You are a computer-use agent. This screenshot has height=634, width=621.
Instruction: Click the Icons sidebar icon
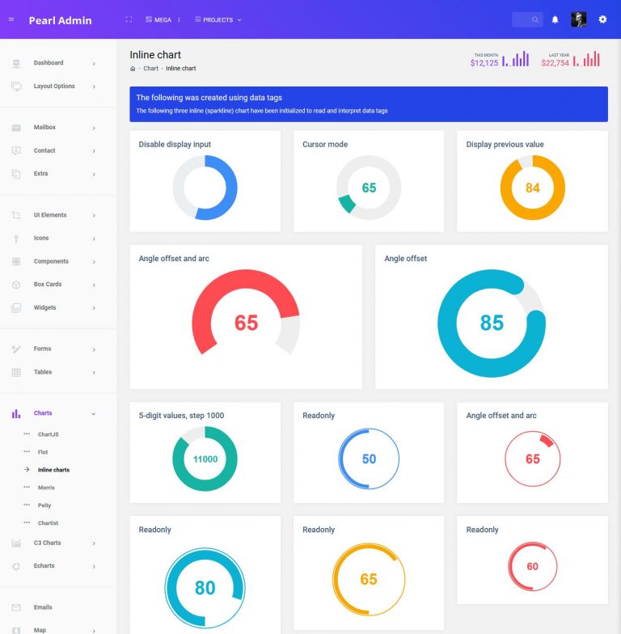tap(16, 239)
